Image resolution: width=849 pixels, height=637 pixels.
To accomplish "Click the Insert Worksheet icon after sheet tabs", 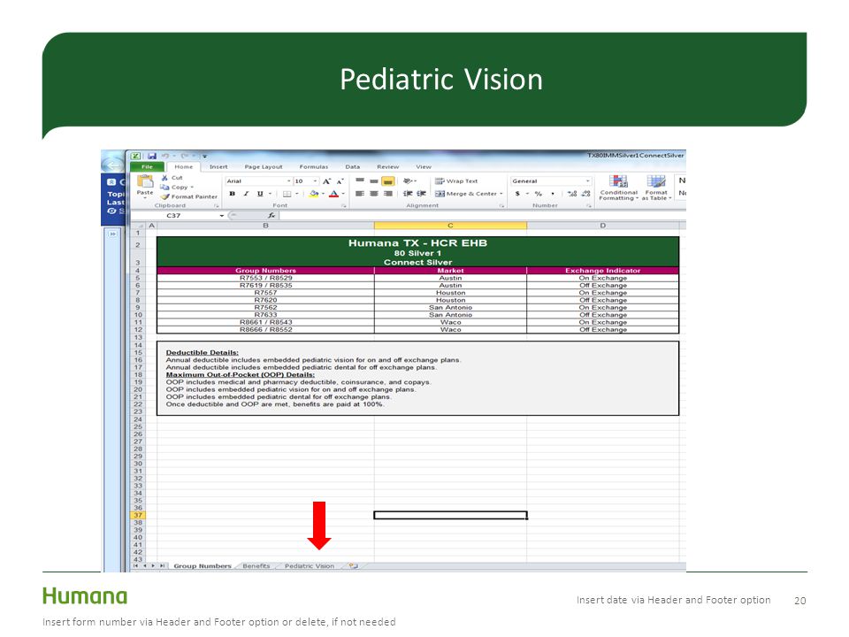I will tap(354, 566).
